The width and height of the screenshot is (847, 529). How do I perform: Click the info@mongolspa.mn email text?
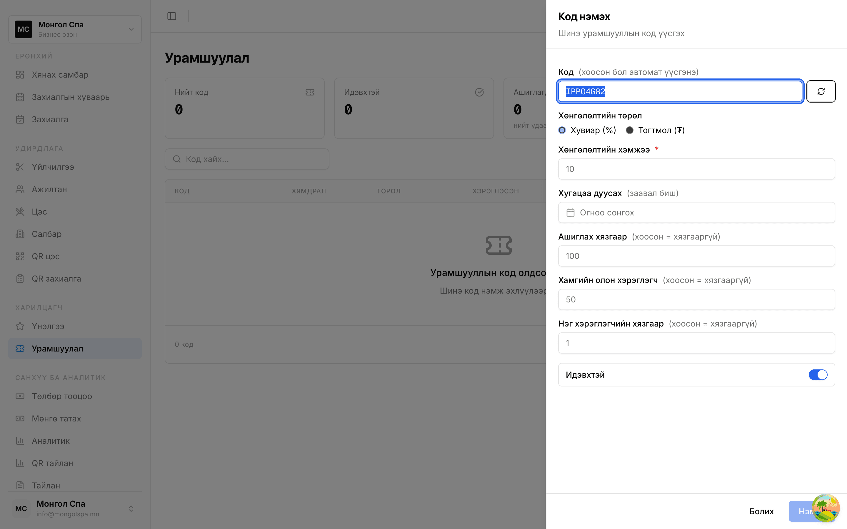point(68,514)
